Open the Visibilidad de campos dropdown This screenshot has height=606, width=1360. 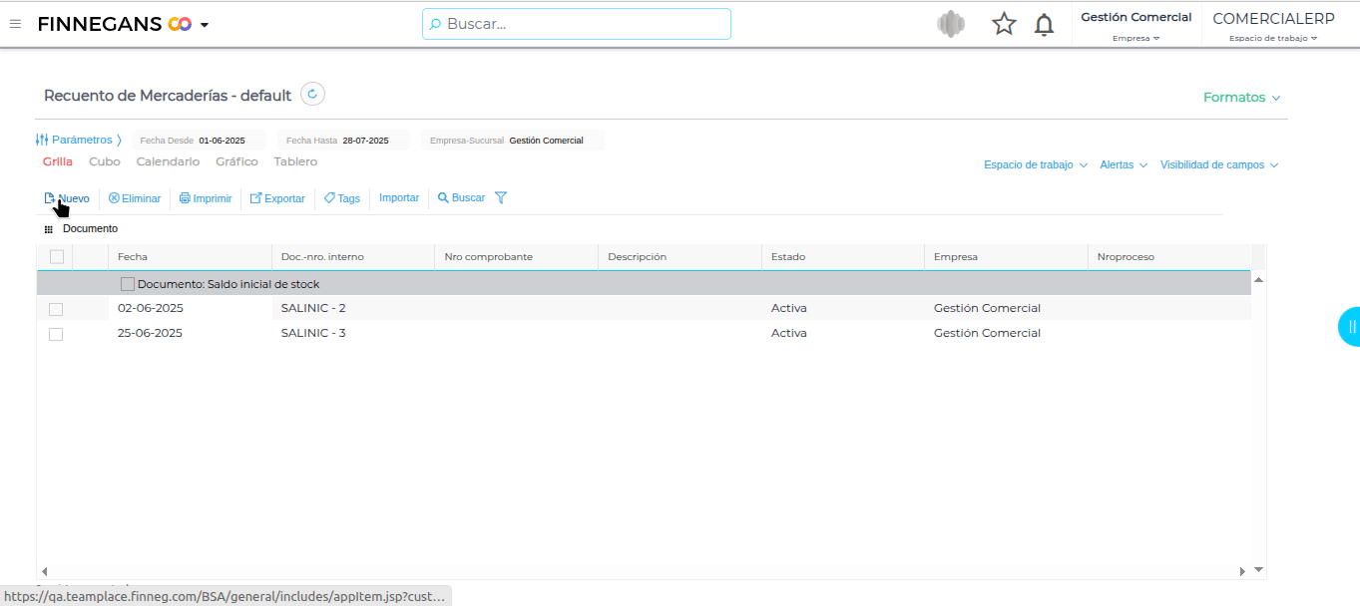[x=1219, y=165]
